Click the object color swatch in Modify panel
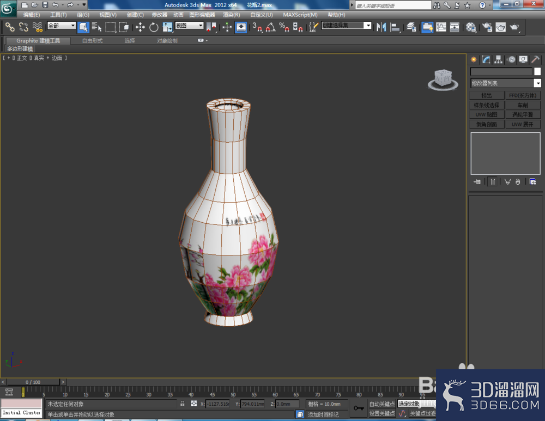The height and width of the screenshot is (421, 545). pyautogui.click(x=537, y=71)
